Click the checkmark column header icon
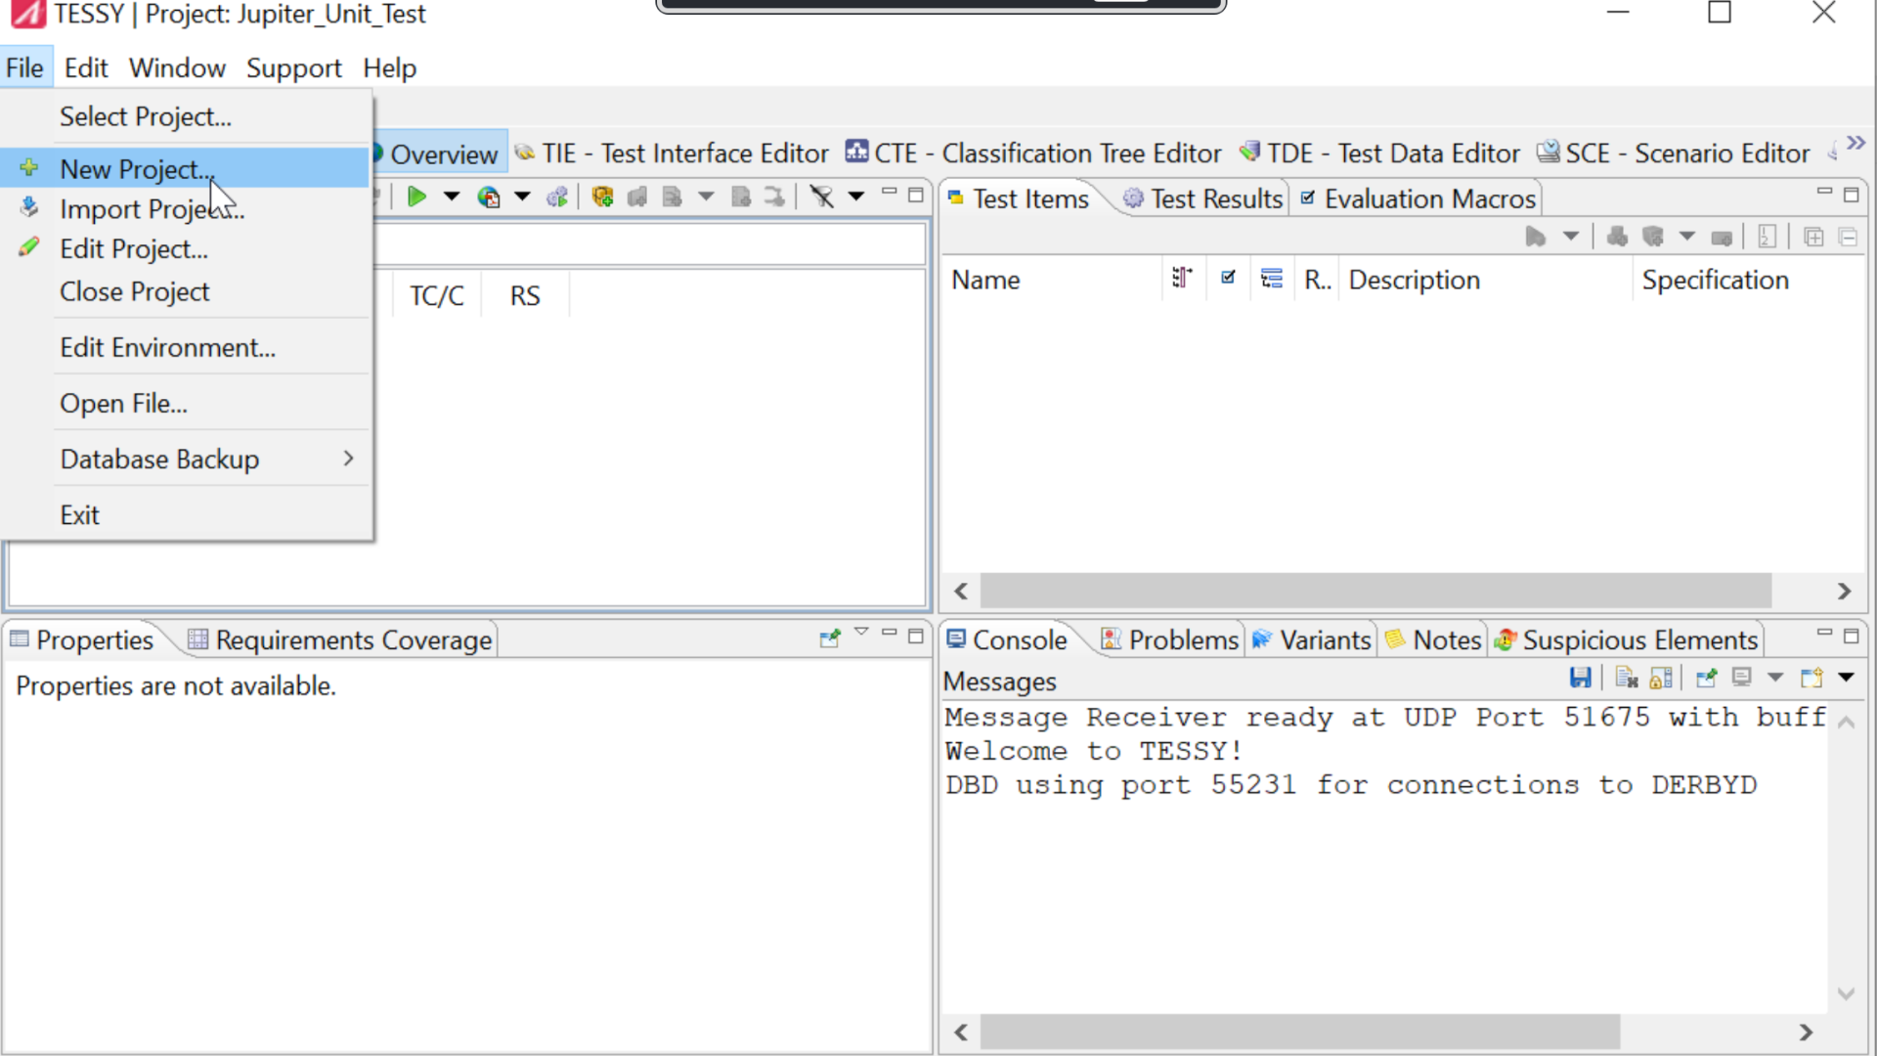 tap(1228, 278)
